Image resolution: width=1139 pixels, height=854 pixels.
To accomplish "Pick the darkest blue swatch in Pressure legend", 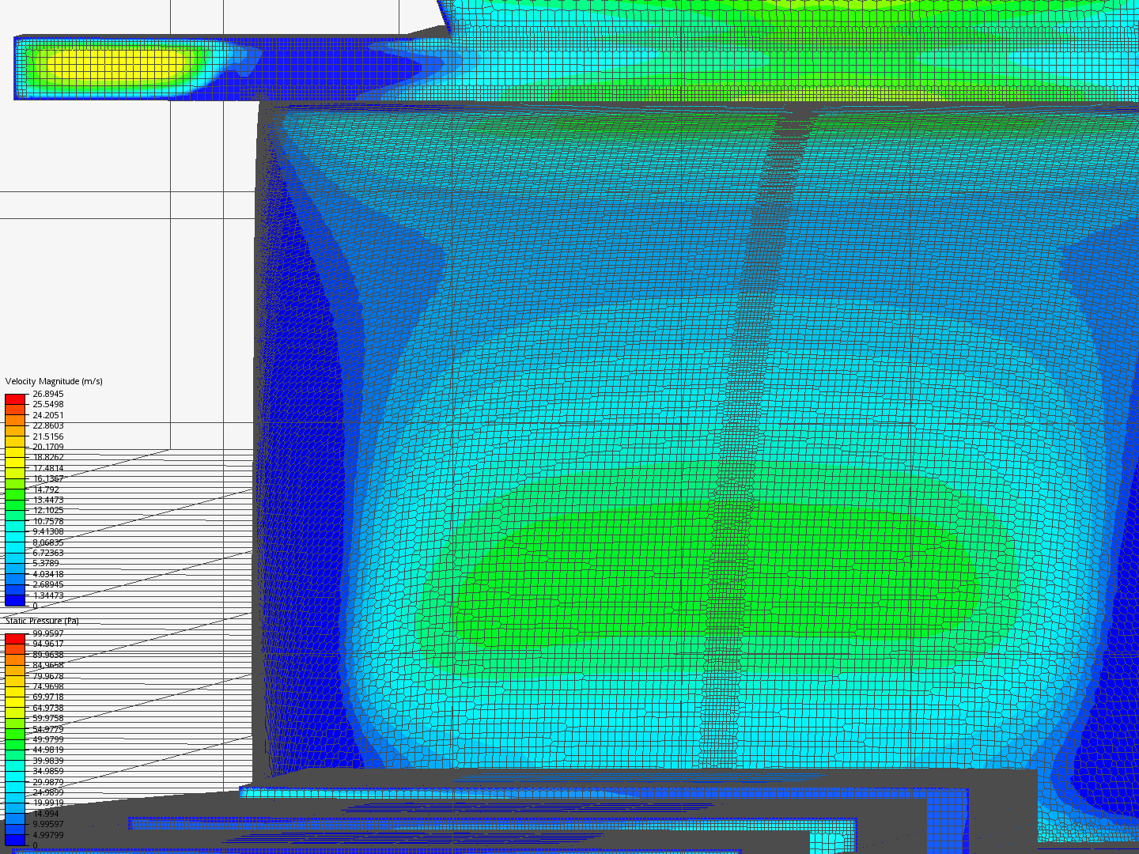I will pos(16,841).
